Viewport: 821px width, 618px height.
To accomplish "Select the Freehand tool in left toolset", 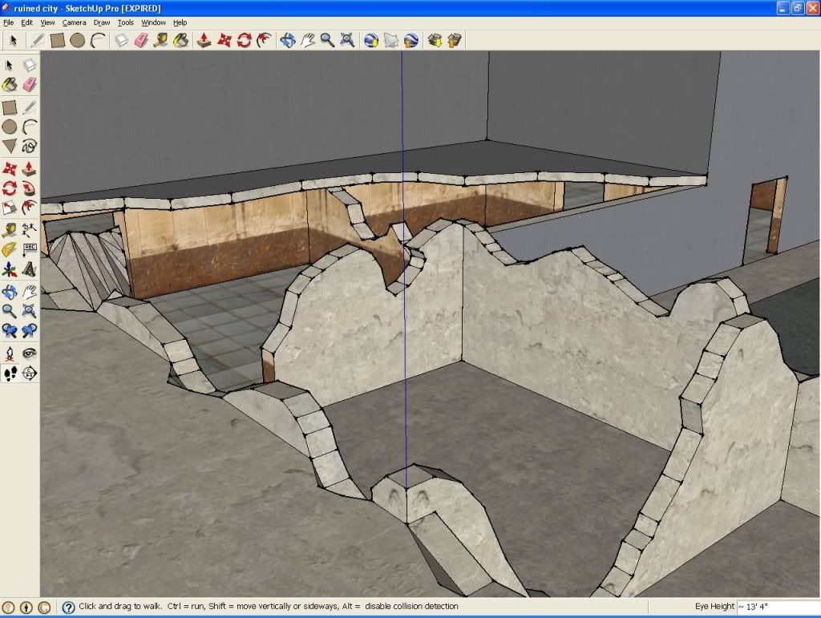I will tap(30, 146).
